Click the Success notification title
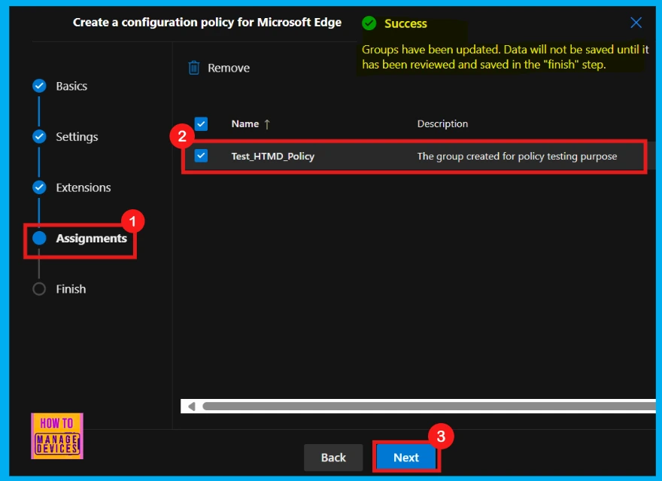Image resolution: width=662 pixels, height=481 pixels. (x=405, y=23)
